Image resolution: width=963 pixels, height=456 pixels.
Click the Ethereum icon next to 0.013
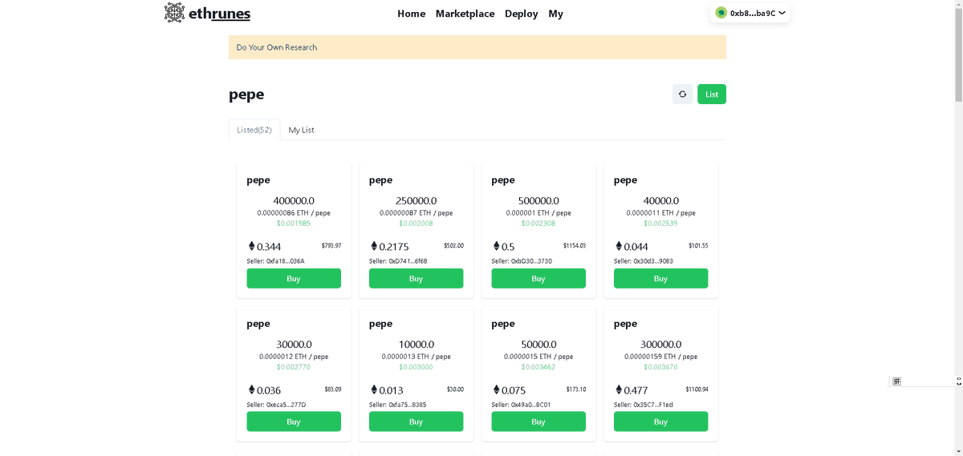point(374,390)
